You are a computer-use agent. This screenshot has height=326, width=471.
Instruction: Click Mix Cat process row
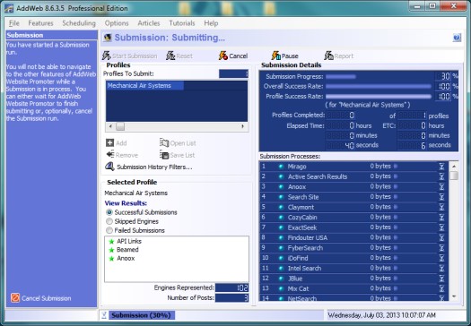click(x=353, y=288)
